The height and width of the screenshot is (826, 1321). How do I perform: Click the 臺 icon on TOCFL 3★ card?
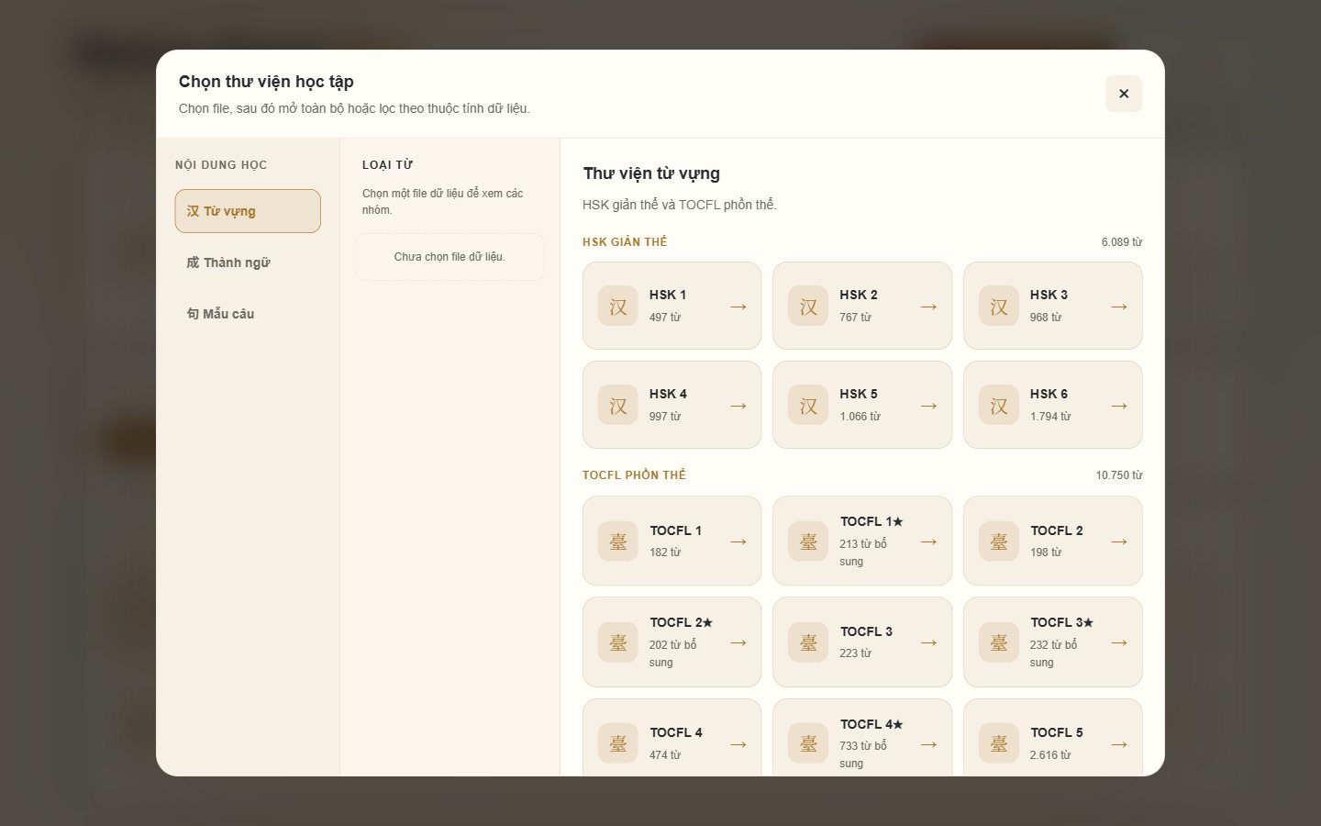999,642
